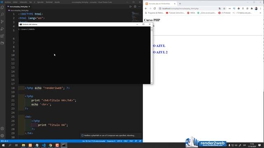Screen dimensions: 264x148
Task: Open File Explorer from the taskbar
Action: [x=24, y=145]
